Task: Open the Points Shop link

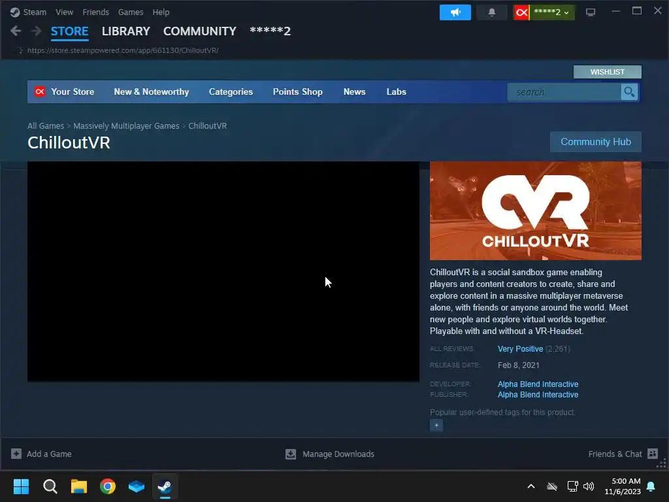Action: (298, 92)
